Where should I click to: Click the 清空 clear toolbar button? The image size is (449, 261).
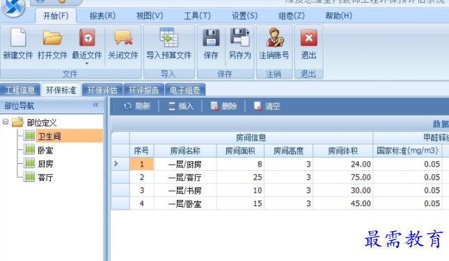[x=267, y=106]
